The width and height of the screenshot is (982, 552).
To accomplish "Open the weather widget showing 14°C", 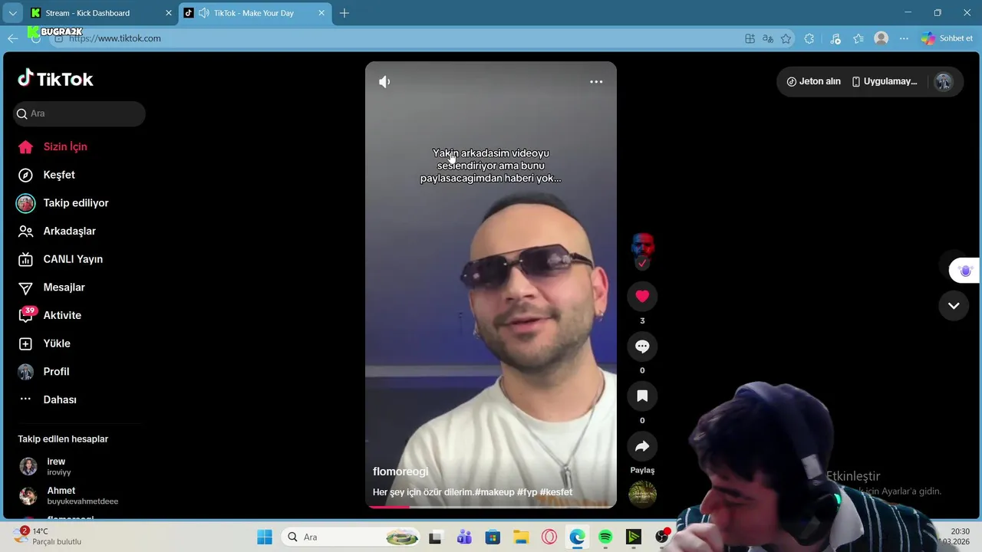I will tap(49, 536).
